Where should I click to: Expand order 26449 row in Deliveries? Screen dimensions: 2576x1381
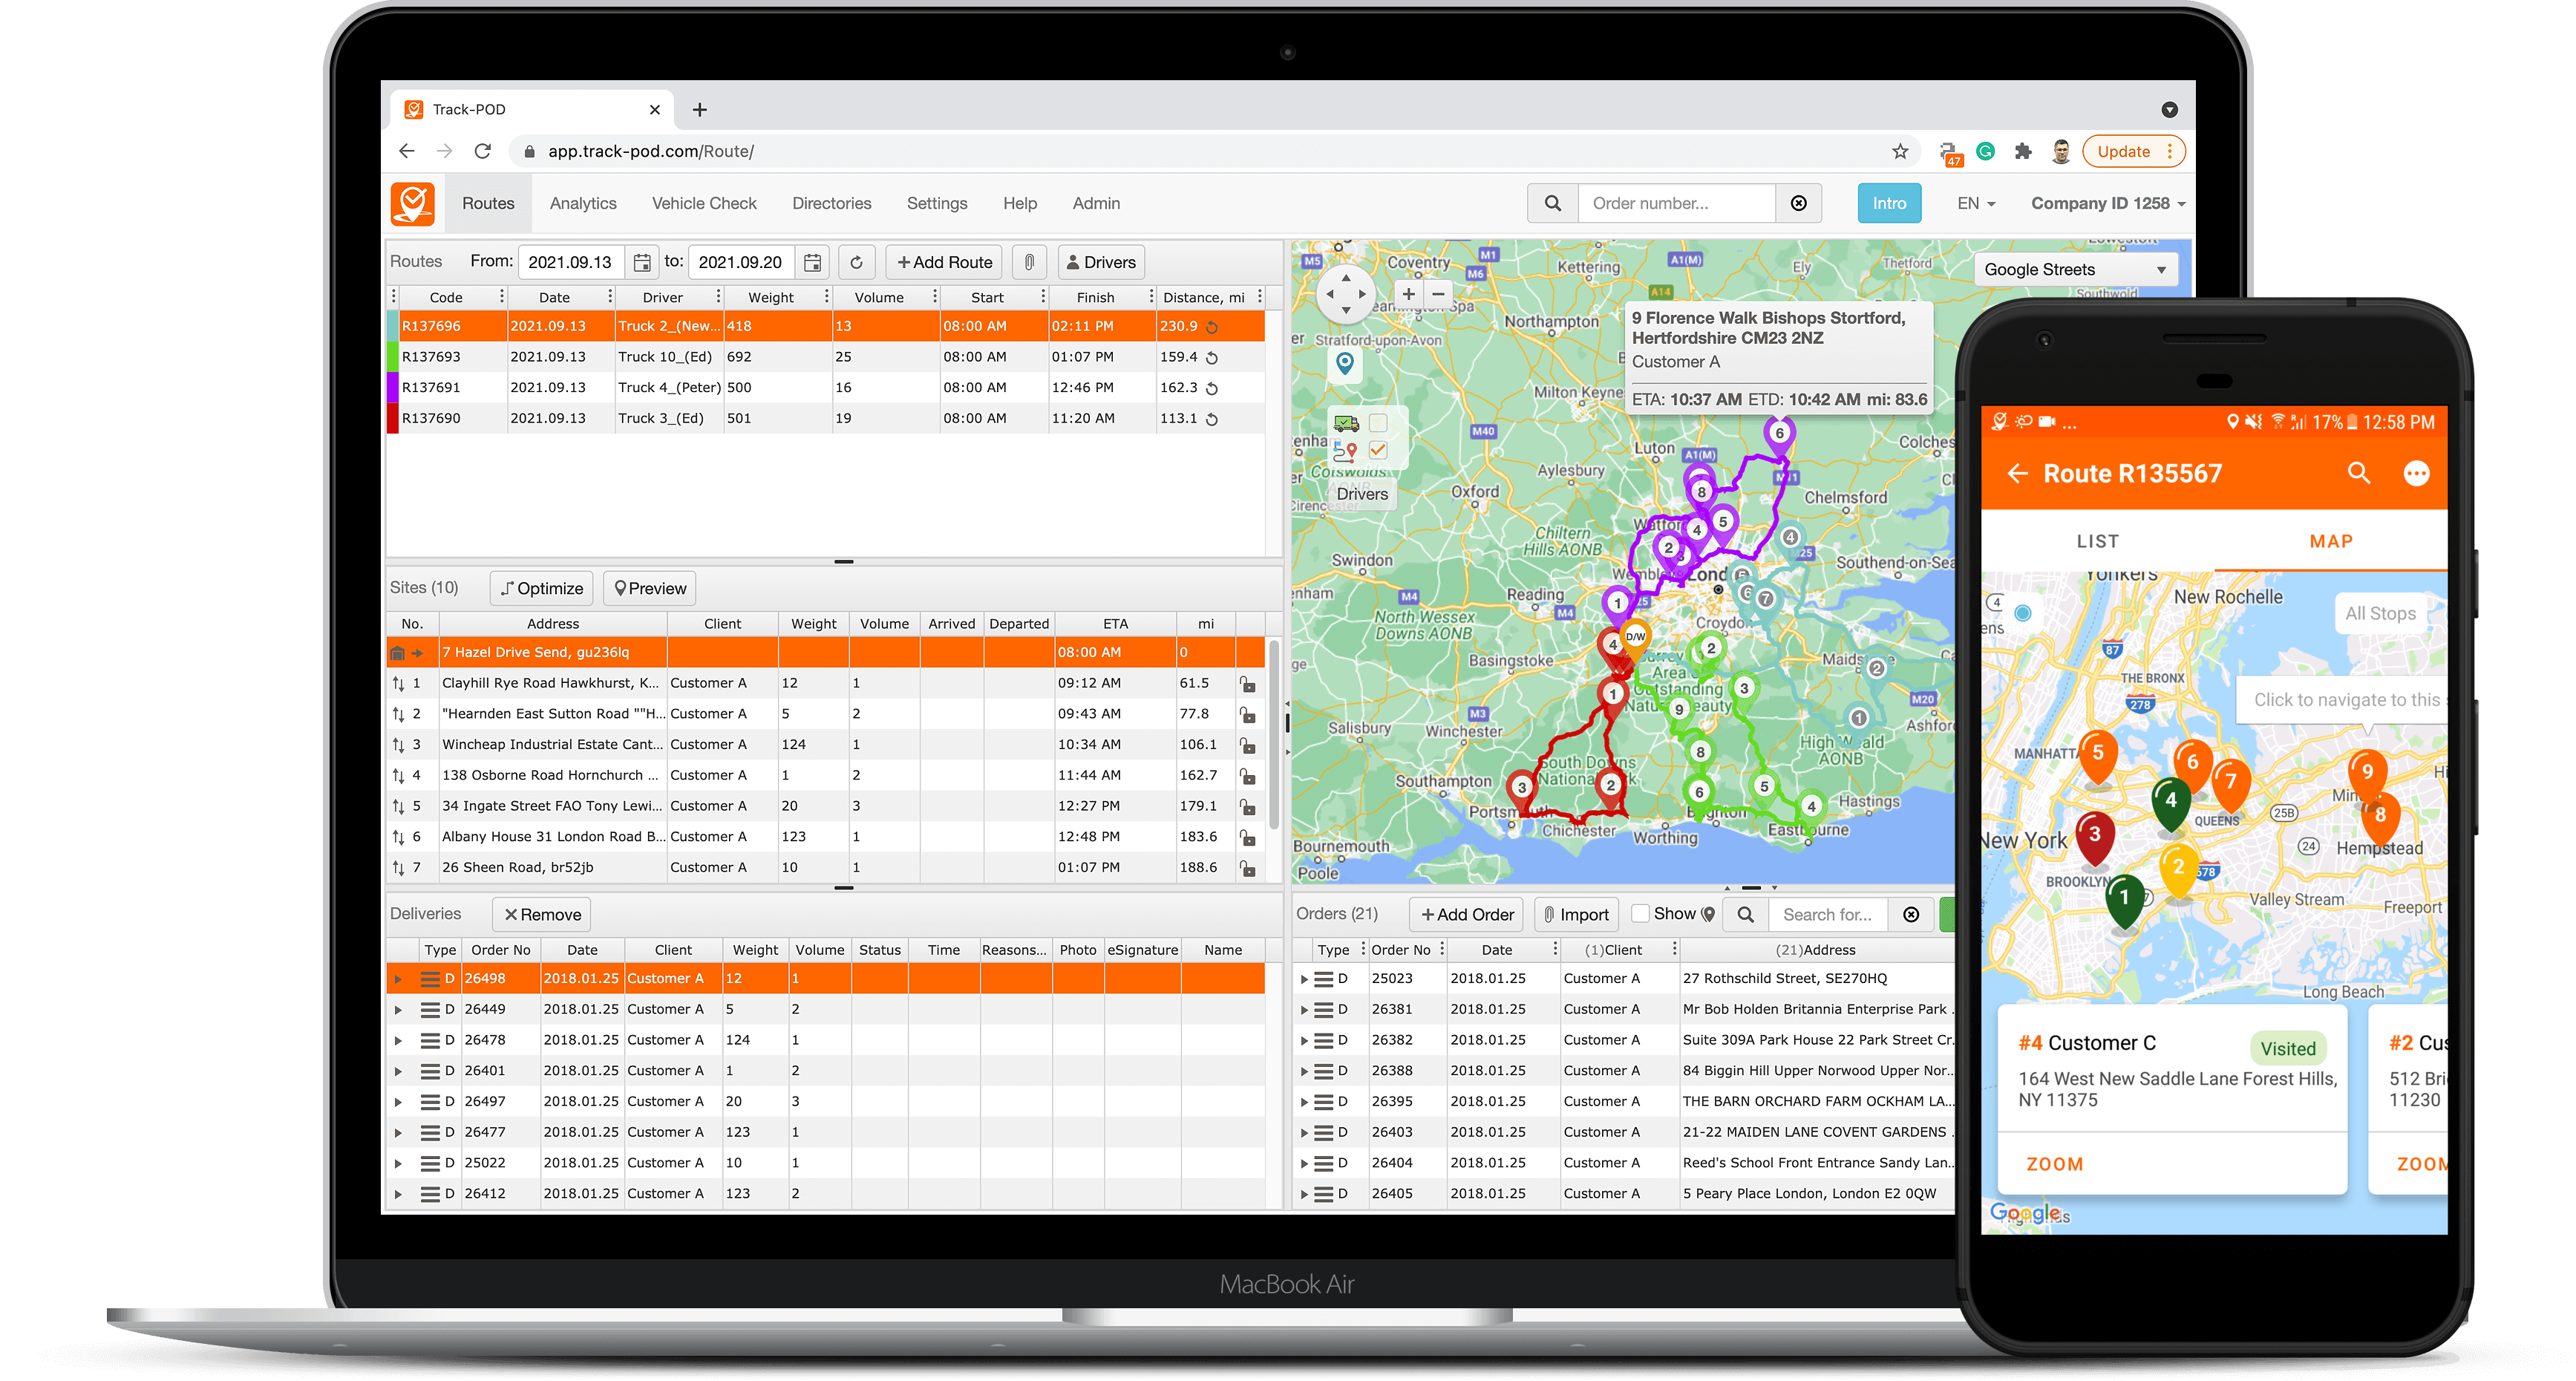[398, 1010]
